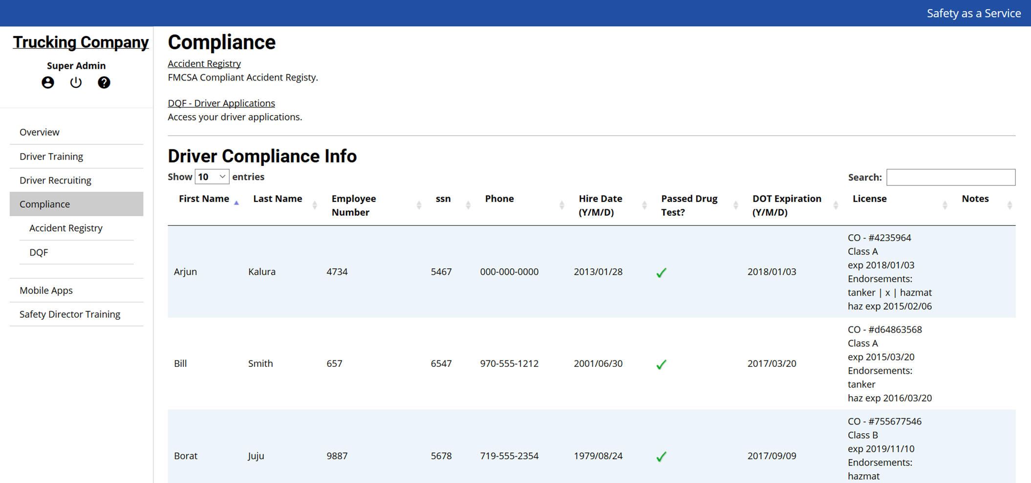Select Compliance in the sidebar
Viewport: 1031px width, 483px height.
point(76,204)
